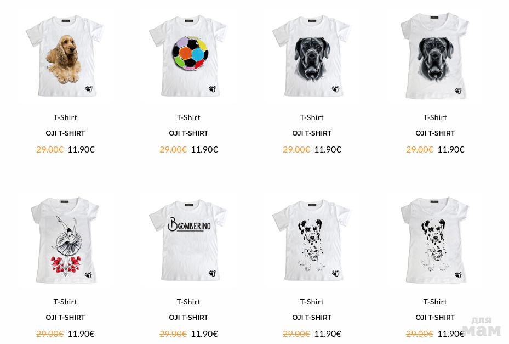509x344 pixels.
Task: Click the paw logo on the spaniel T-shirt
Action: coord(89,89)
